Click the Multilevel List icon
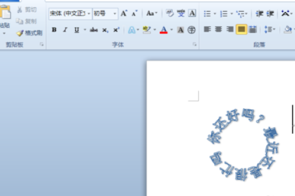The image size is (295, 196). 240,14
